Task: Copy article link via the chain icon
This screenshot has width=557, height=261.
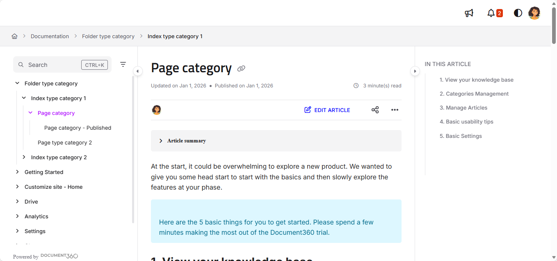Action: coord(241,68)
